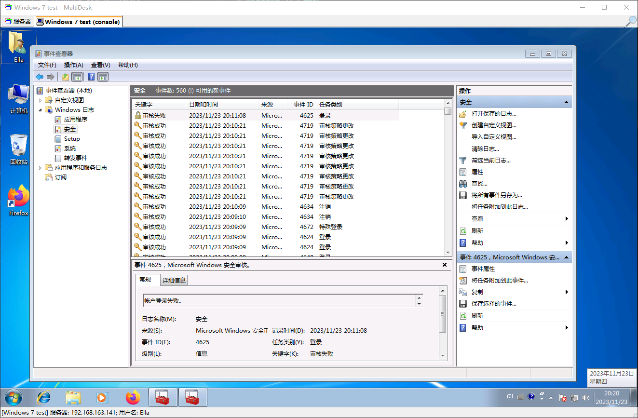Click 将所有事件另存为 save icon
The height and width of the screenshot is (418, 638).
(463, 195)
